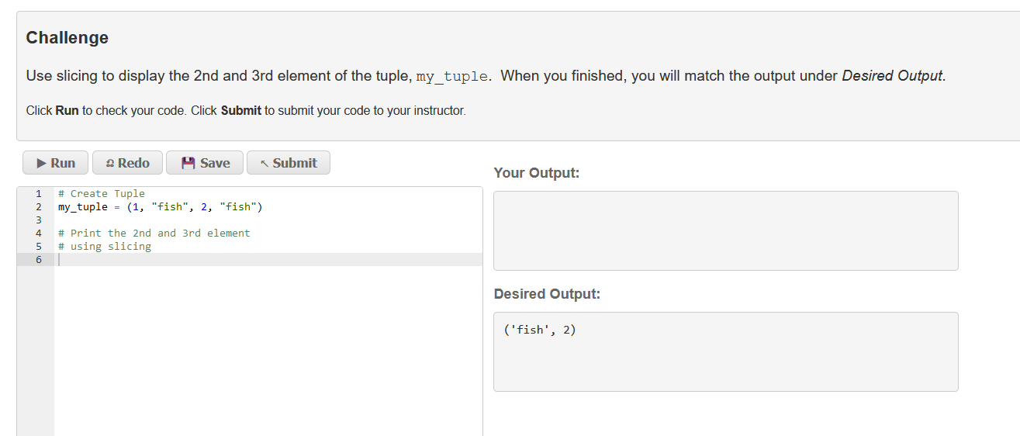The height and width of the screenshot is (436, 1020).
Task: Click the blank line 3 number in gutter
Action: coord(38,220)
